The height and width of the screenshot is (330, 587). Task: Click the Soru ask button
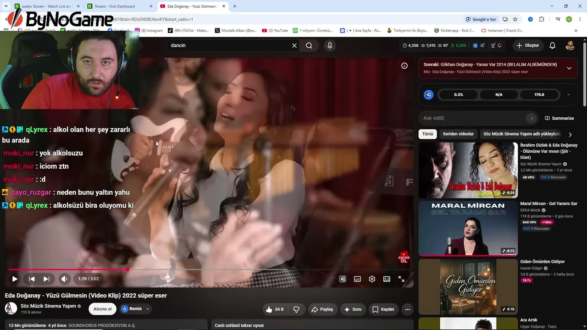(x=353, y=309)
